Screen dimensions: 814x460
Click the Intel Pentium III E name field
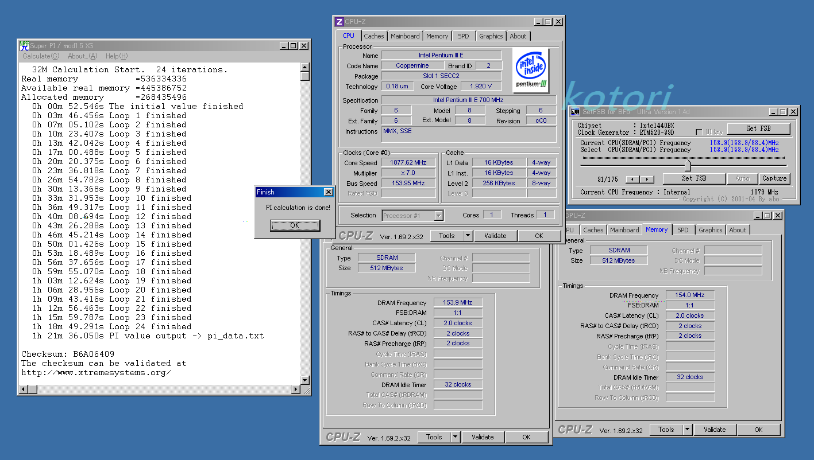pyautogui.click(x=441, y=56)
